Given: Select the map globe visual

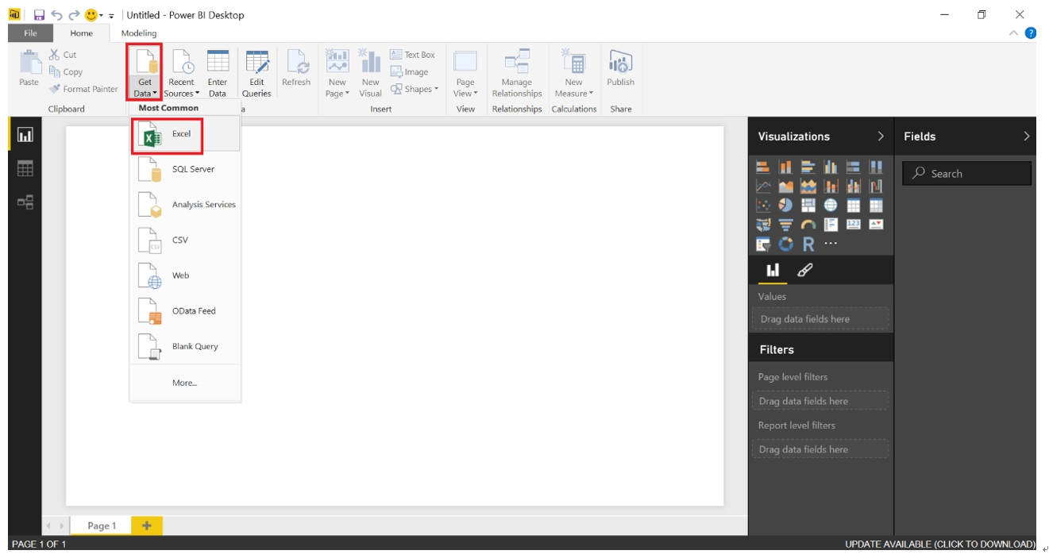Looking at the screenshot, I should pyautogui.click(x=831, y=205).
